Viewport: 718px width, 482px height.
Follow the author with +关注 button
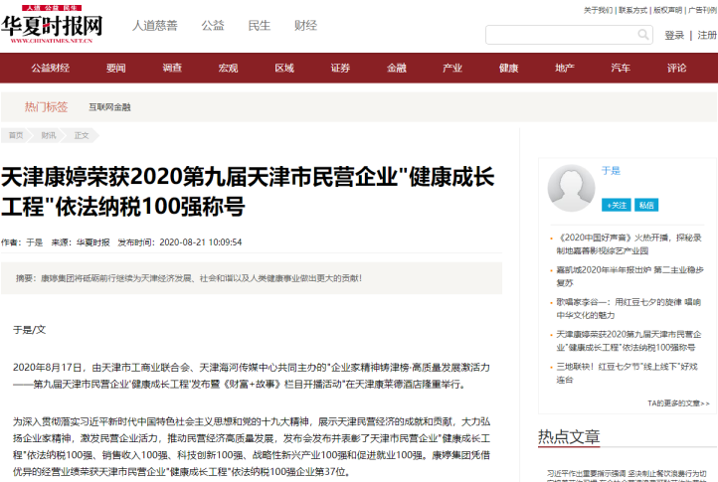pyautogui.click(x=617, y=205)
